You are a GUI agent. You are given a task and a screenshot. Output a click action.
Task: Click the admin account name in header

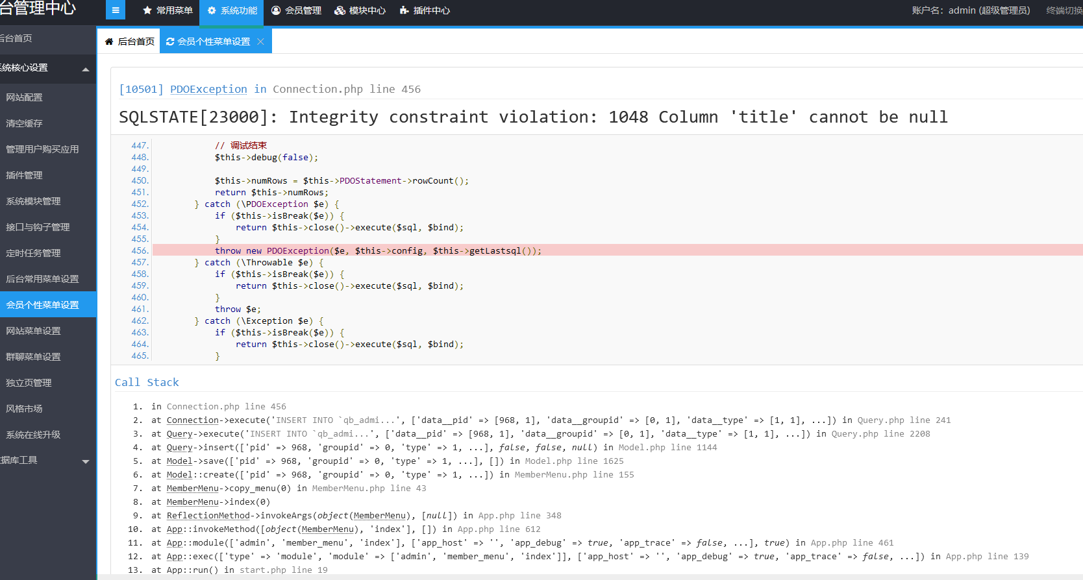(x=971, y=10)
